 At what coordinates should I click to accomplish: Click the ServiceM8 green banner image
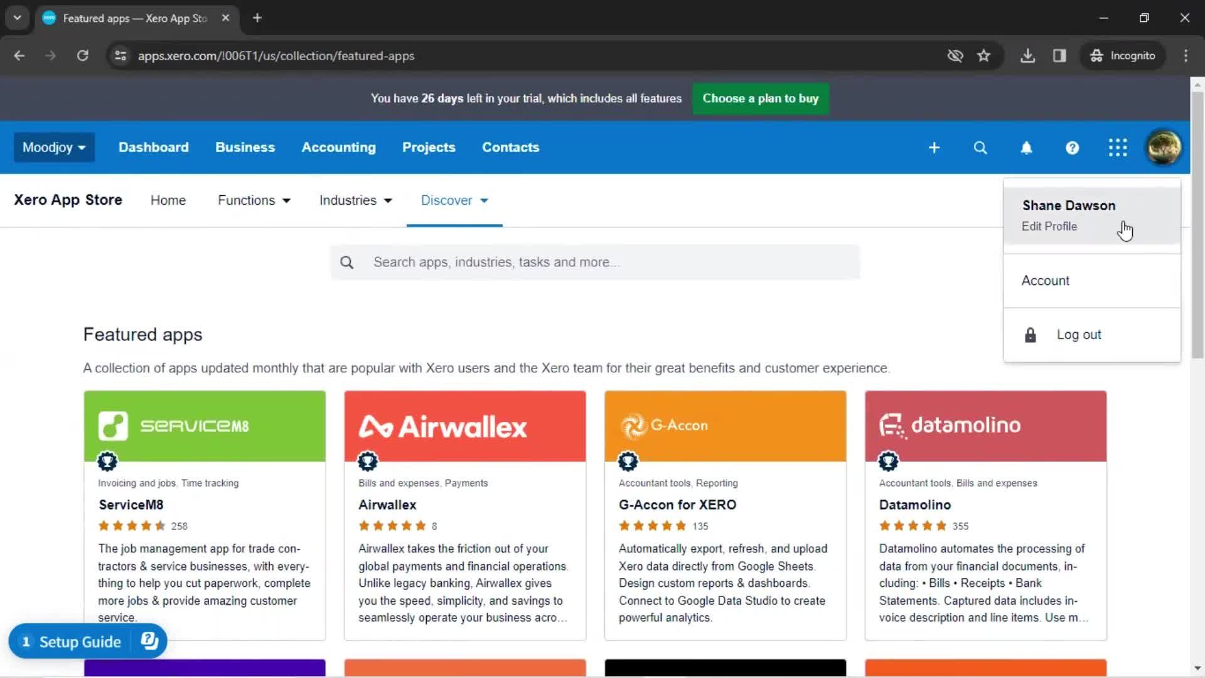[x=205, y=426]
